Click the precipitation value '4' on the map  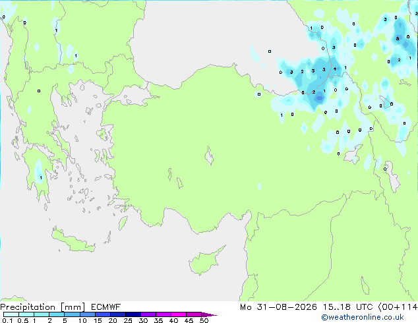point(335,69)
